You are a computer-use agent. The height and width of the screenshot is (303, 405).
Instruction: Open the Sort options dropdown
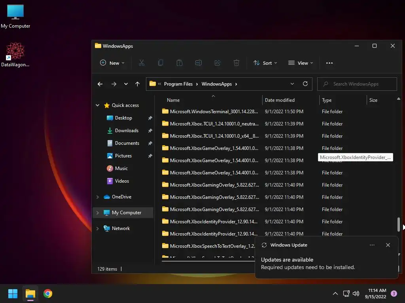point(265,63)
